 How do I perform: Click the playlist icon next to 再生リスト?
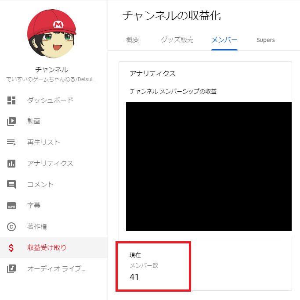click(x=11, y=143)
